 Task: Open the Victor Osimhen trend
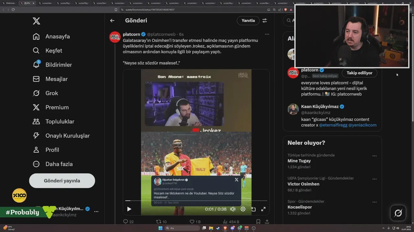(303, 184)
